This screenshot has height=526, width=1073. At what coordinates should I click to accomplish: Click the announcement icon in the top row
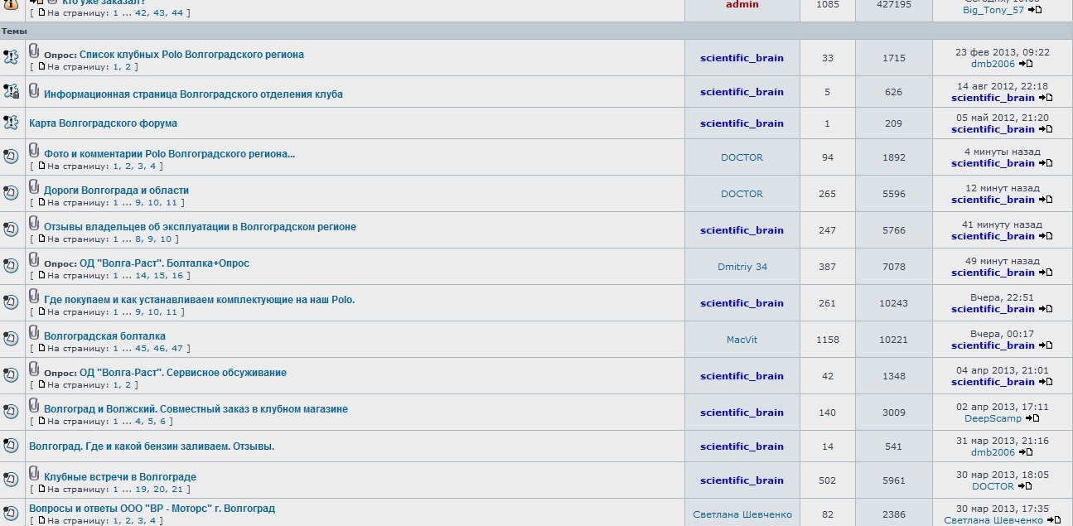pyautogui.click(x=11, y=4)
